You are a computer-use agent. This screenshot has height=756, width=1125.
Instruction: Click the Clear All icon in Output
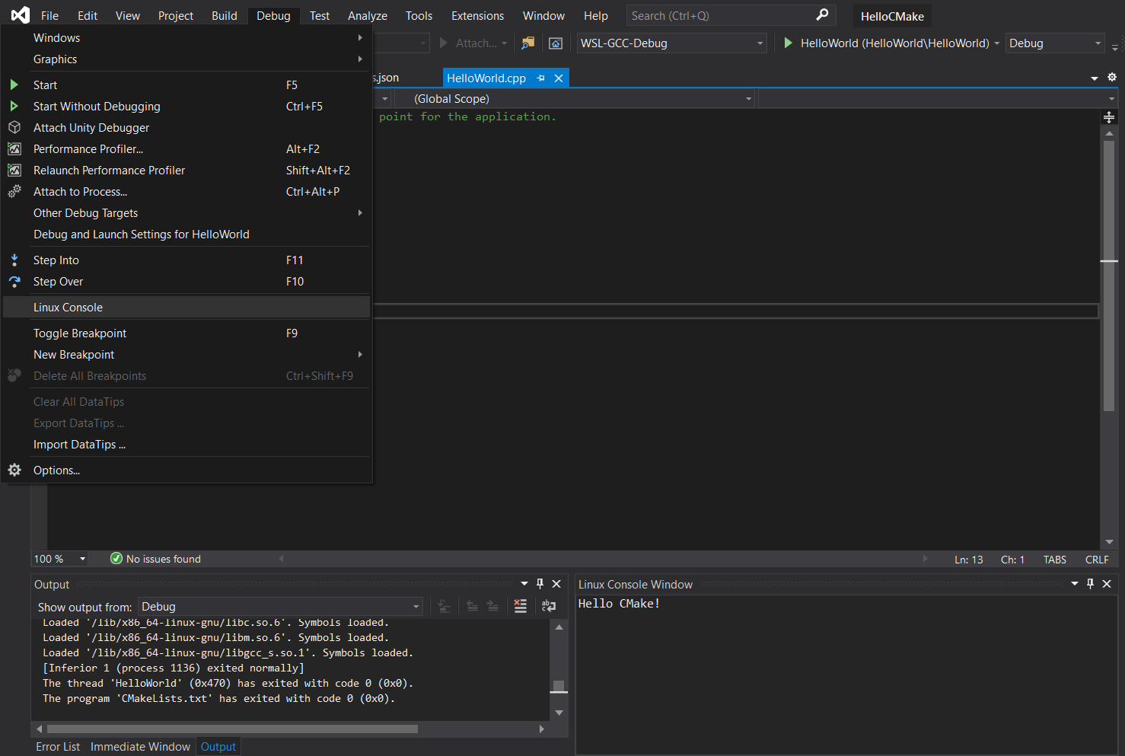point(521,606)
